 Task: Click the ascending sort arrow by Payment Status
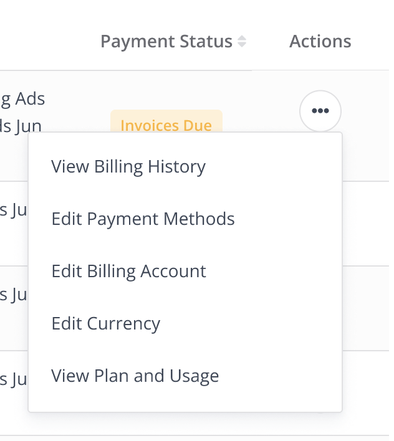coord(242,38)
